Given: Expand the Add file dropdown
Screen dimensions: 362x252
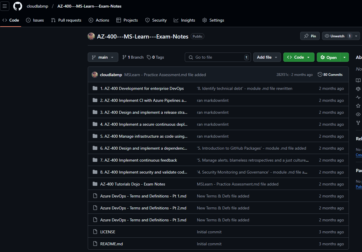Looking at the screenshot, I should [267, 57].
